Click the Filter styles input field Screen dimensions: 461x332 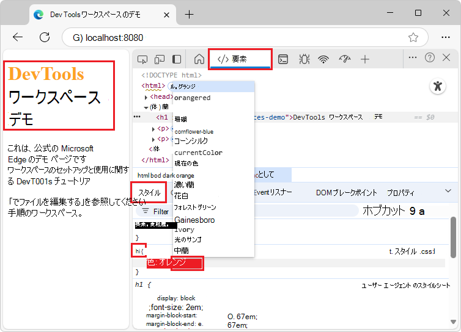pos(247,211)
